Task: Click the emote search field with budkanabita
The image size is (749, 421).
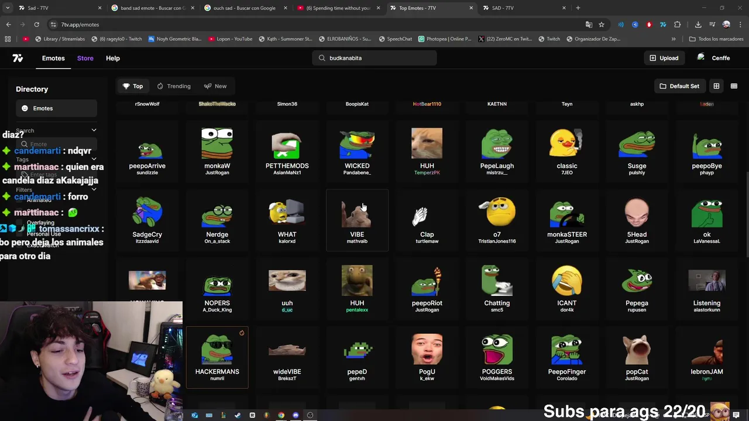Action: pyautogui.click(x=374, y=58)
